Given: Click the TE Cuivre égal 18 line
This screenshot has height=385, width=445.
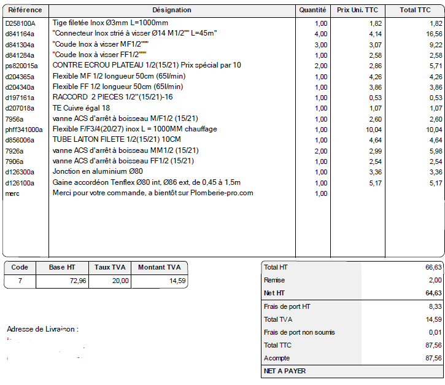Looking at the screenshot, I should pyautogui.click(x=81, y=108).
